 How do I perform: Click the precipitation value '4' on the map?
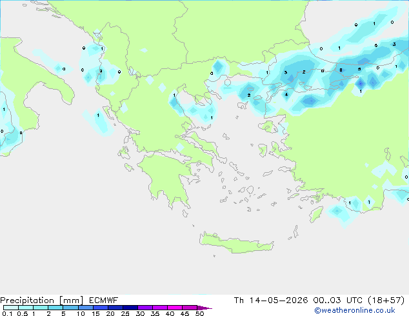coord(286,95)
